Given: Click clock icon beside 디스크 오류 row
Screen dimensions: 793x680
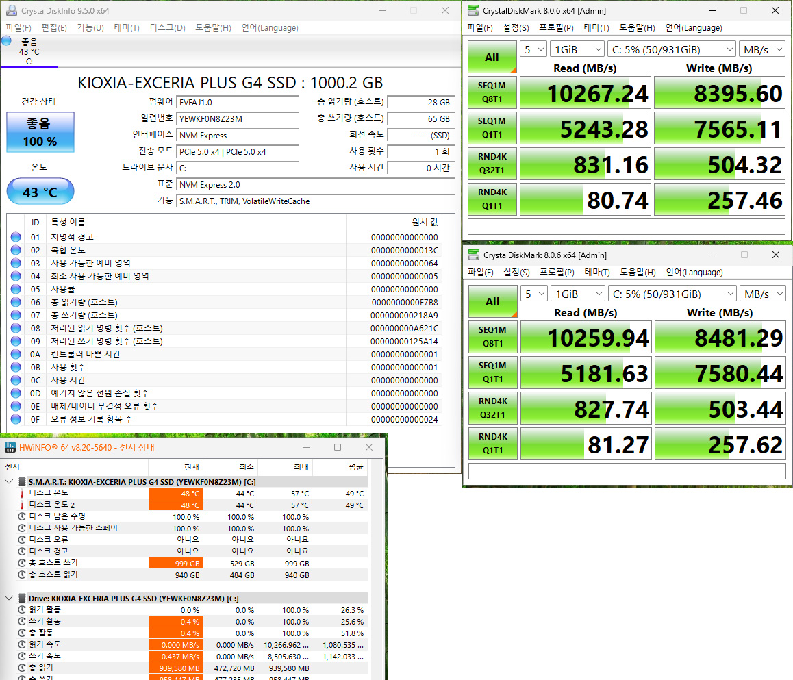Looking at the screenshot, I should click(22, 540).
